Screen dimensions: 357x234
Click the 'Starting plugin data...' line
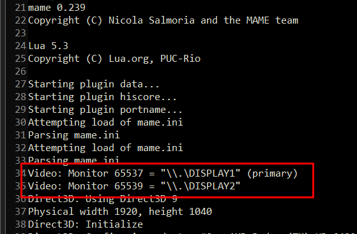94,84
